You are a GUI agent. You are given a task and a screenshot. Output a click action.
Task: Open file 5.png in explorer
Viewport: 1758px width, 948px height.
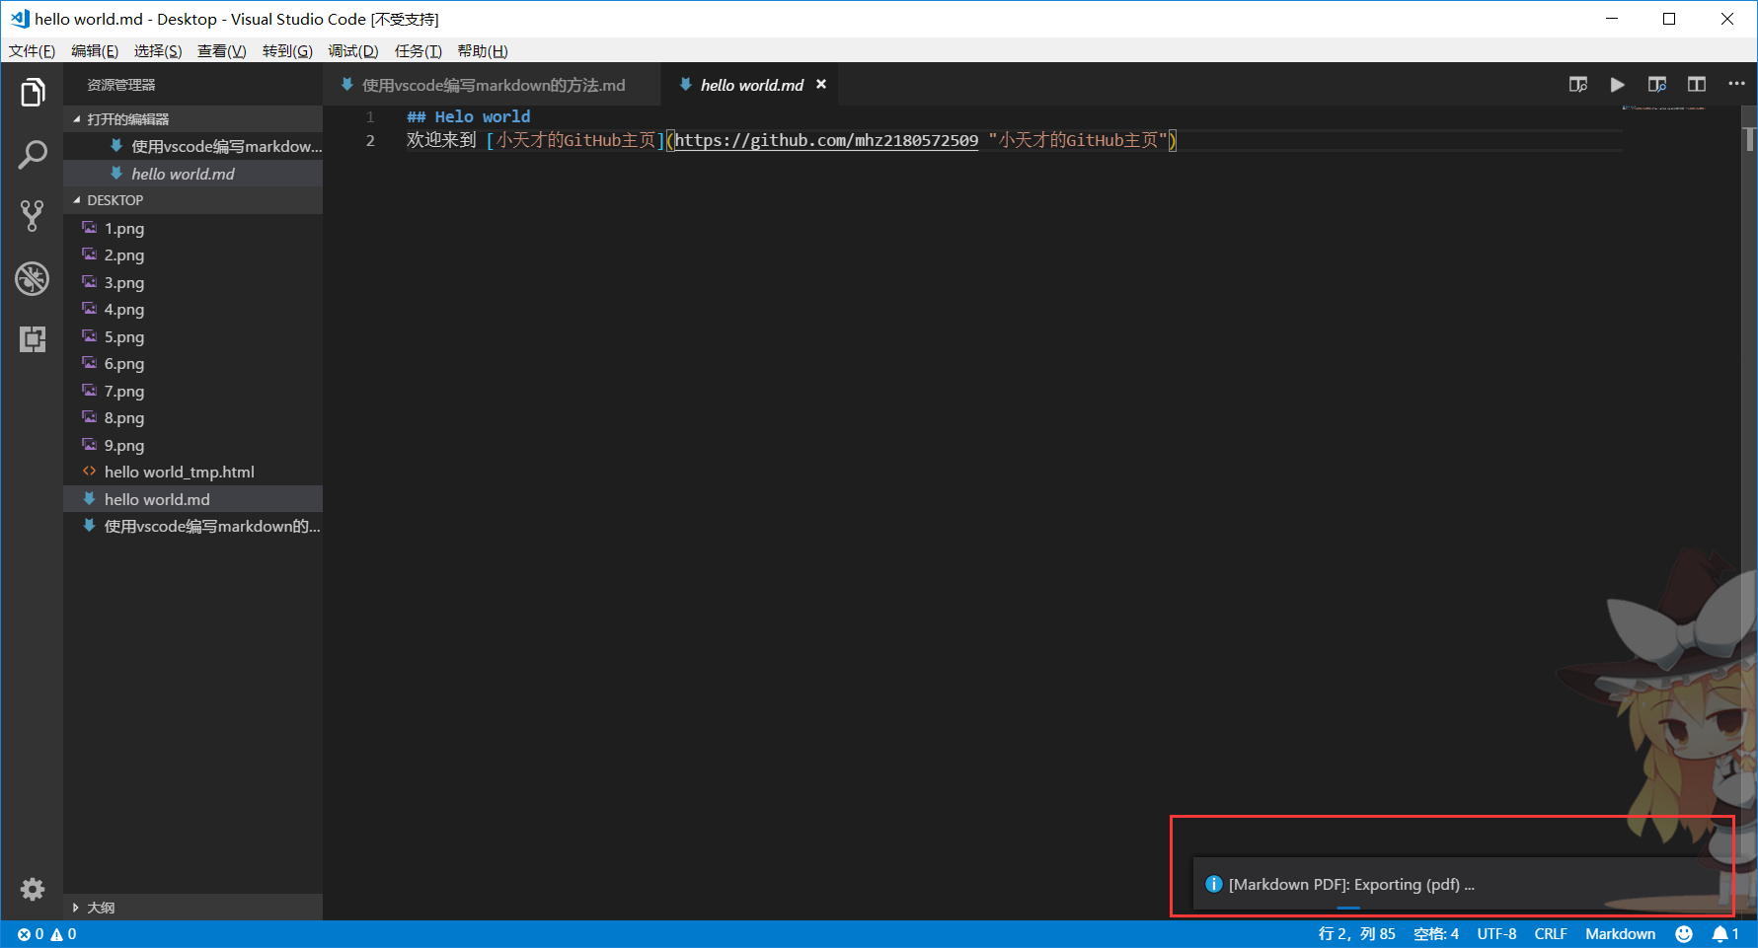[x=193, y=336]
